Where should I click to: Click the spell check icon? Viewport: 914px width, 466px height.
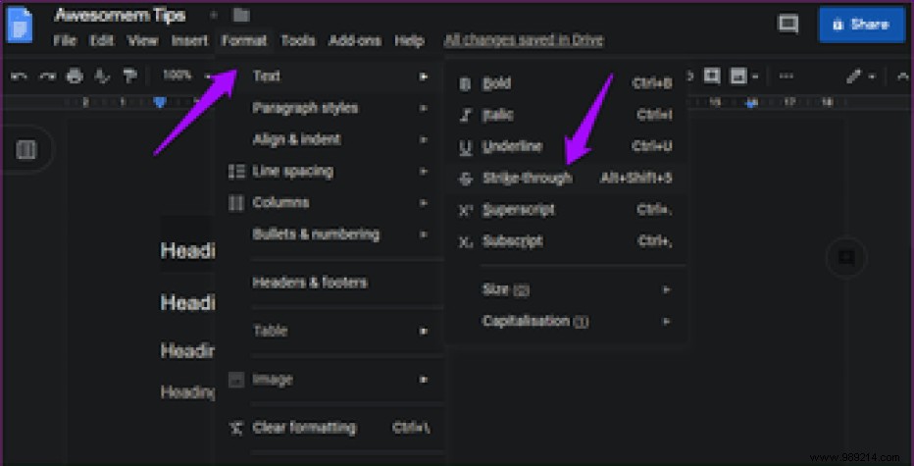pos(102,76)
